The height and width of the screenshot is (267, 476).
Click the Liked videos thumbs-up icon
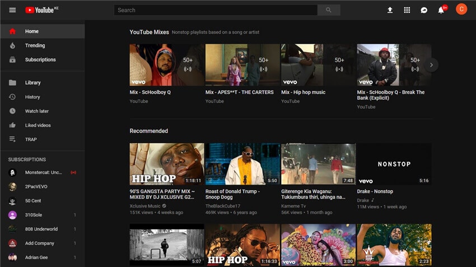12,125
